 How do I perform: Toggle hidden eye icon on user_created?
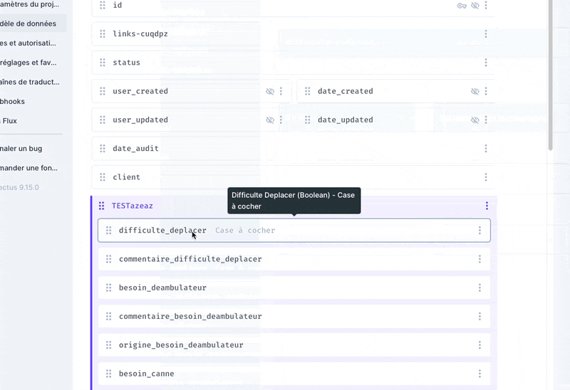270,91
